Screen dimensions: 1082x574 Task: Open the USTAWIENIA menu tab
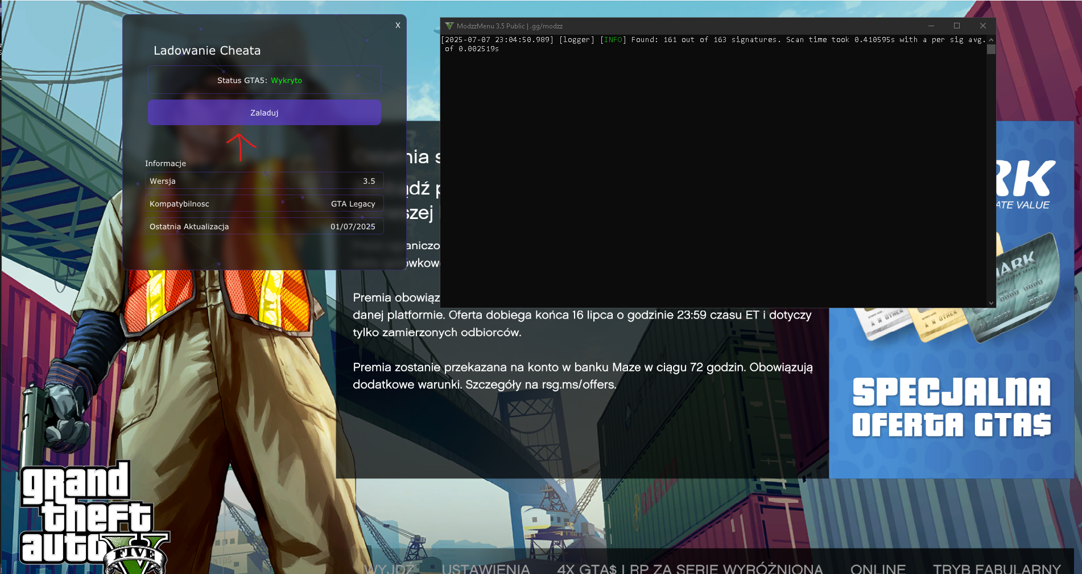485,568
